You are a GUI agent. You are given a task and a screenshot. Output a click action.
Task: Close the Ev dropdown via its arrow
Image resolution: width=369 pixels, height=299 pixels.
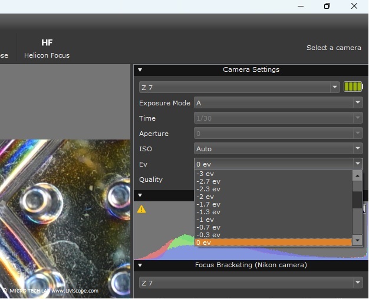pos(357,164)
